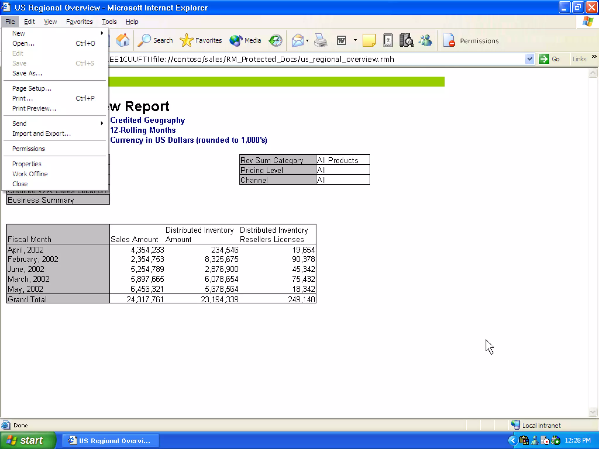Open the Search pane from the toolbar
This screenshot has width=599, height=449.
155,40
